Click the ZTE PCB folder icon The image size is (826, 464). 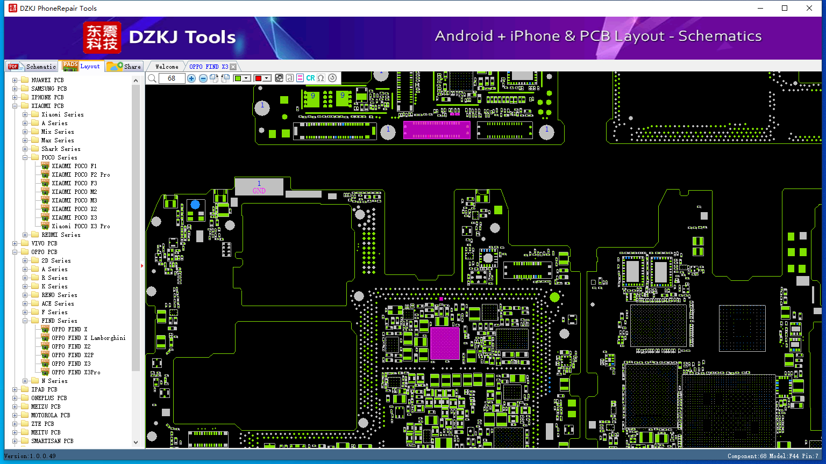[25, 424]
